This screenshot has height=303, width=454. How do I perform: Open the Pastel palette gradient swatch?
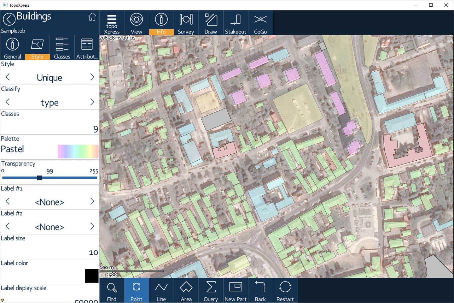point(78,151)
